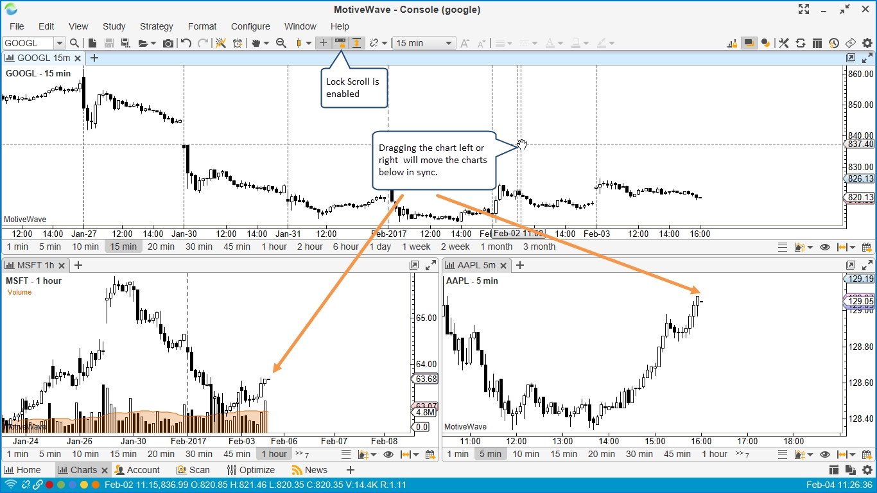Click the orange status dot in status bar
Screen dimensions: 877x493
[x=96, y=485]
